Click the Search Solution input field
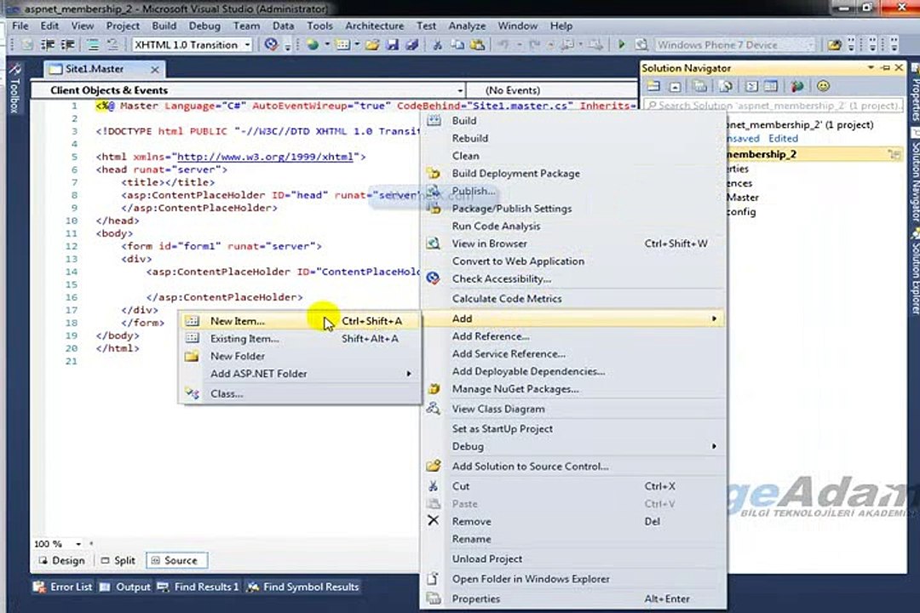 click(773, 106)
